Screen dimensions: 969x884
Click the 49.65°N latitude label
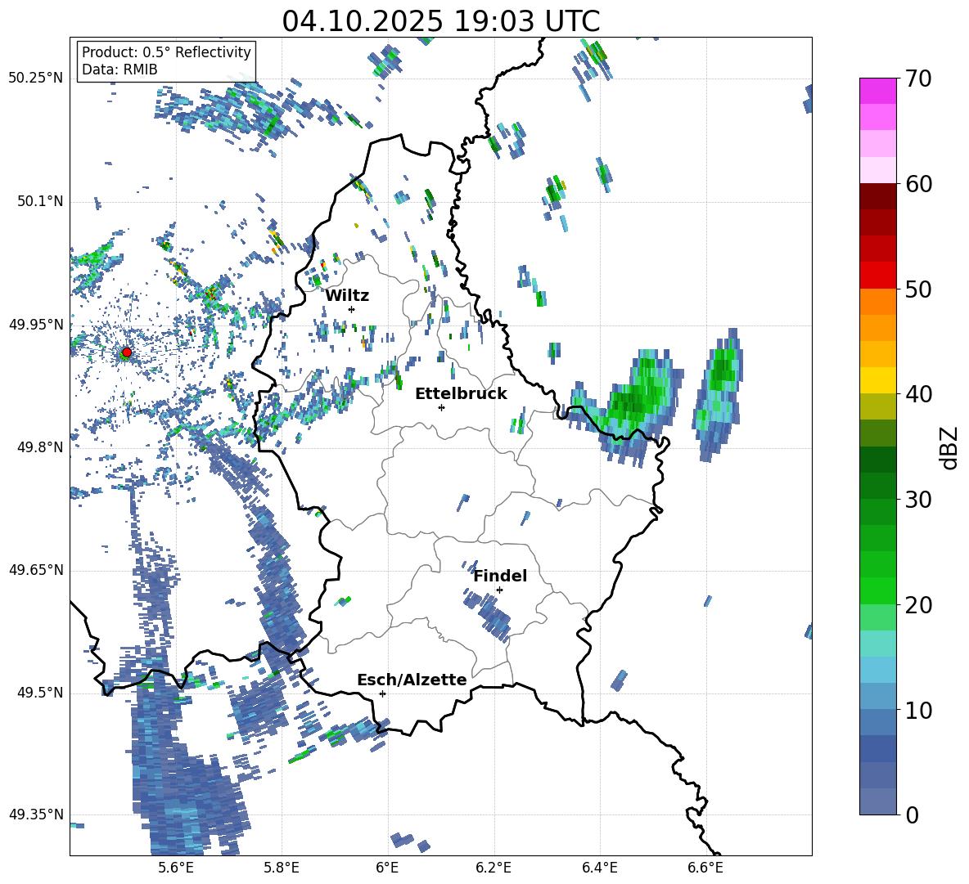[36, 570]
